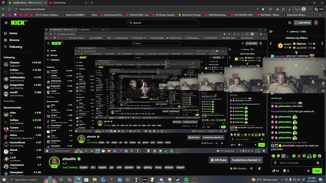Refresh the page in browser toolbar
The height and width of the screenshot is (183, 326).
click(9, 9)
